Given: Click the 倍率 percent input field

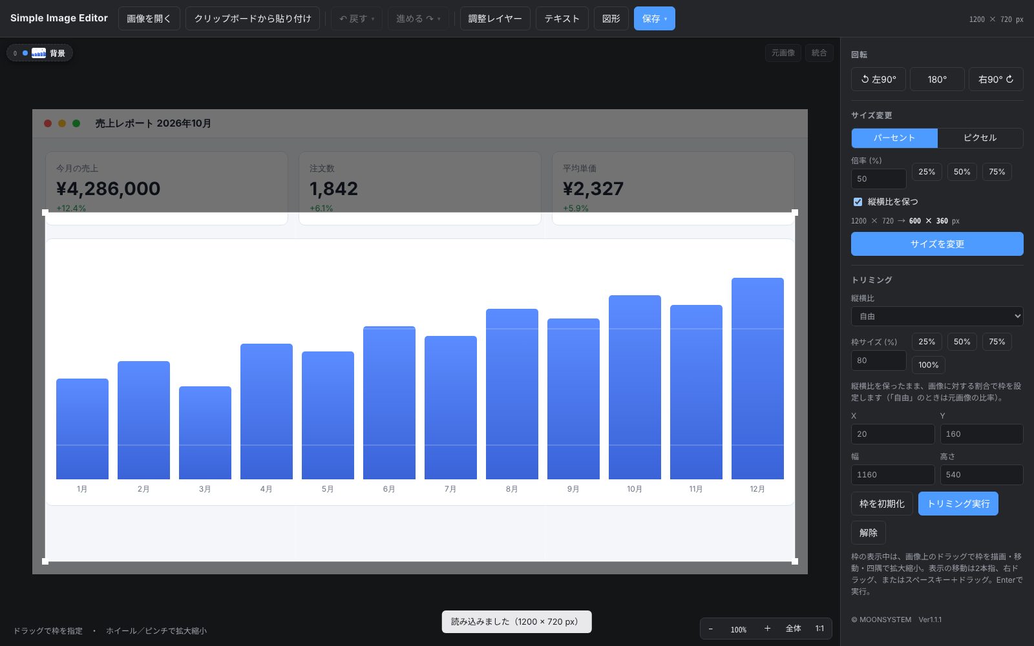Looking at the screenshot, I should 879,179.
